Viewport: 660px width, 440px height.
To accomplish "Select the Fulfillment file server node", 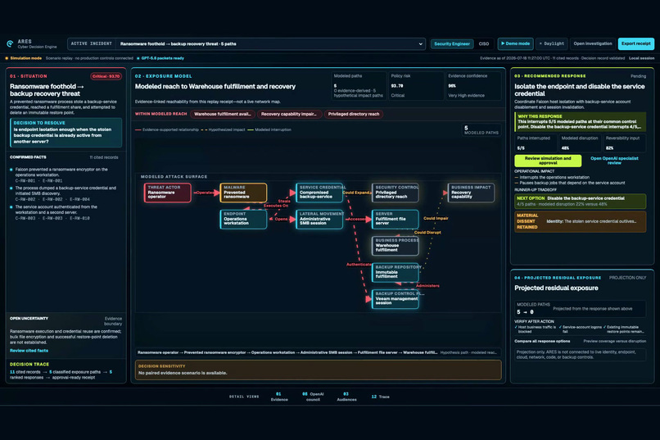I will 396,220.
